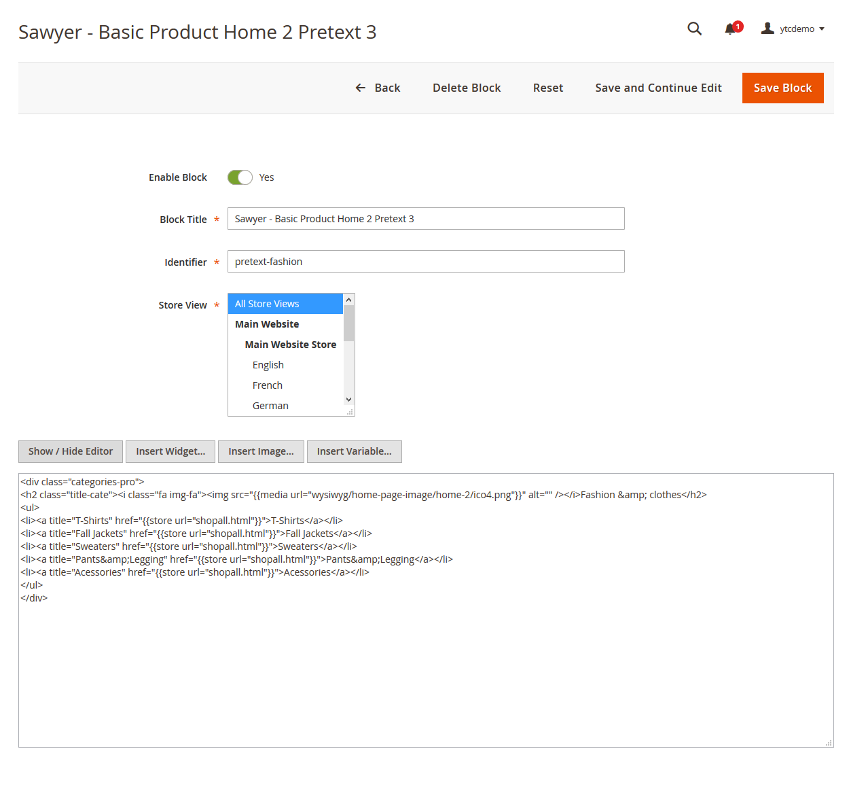This screenshot has width=849, height=785.
Task: Click Show / Hide Editor button
Action: (71, 451)
